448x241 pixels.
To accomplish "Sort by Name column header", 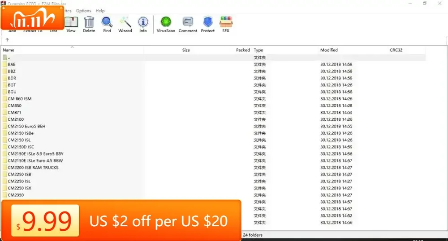I will pyautogui.click(x=9, y=50).
